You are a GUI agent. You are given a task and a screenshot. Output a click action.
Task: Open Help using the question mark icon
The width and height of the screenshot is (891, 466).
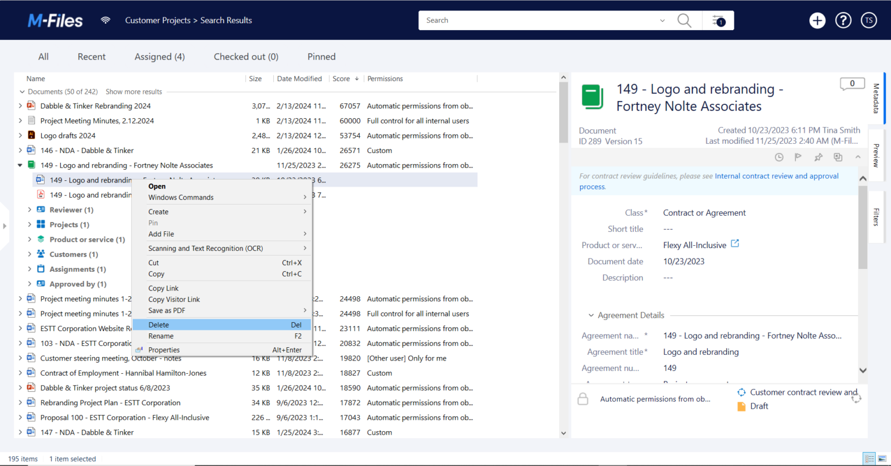click(843, 20)
